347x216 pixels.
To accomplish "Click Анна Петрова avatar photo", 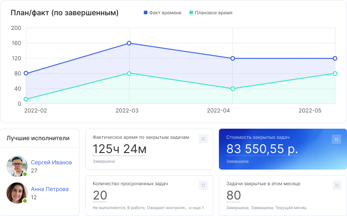I will pyautogui.click(x=17, y=193).
